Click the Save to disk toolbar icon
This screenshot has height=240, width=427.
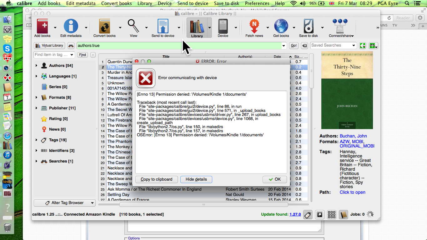point(309,27)
